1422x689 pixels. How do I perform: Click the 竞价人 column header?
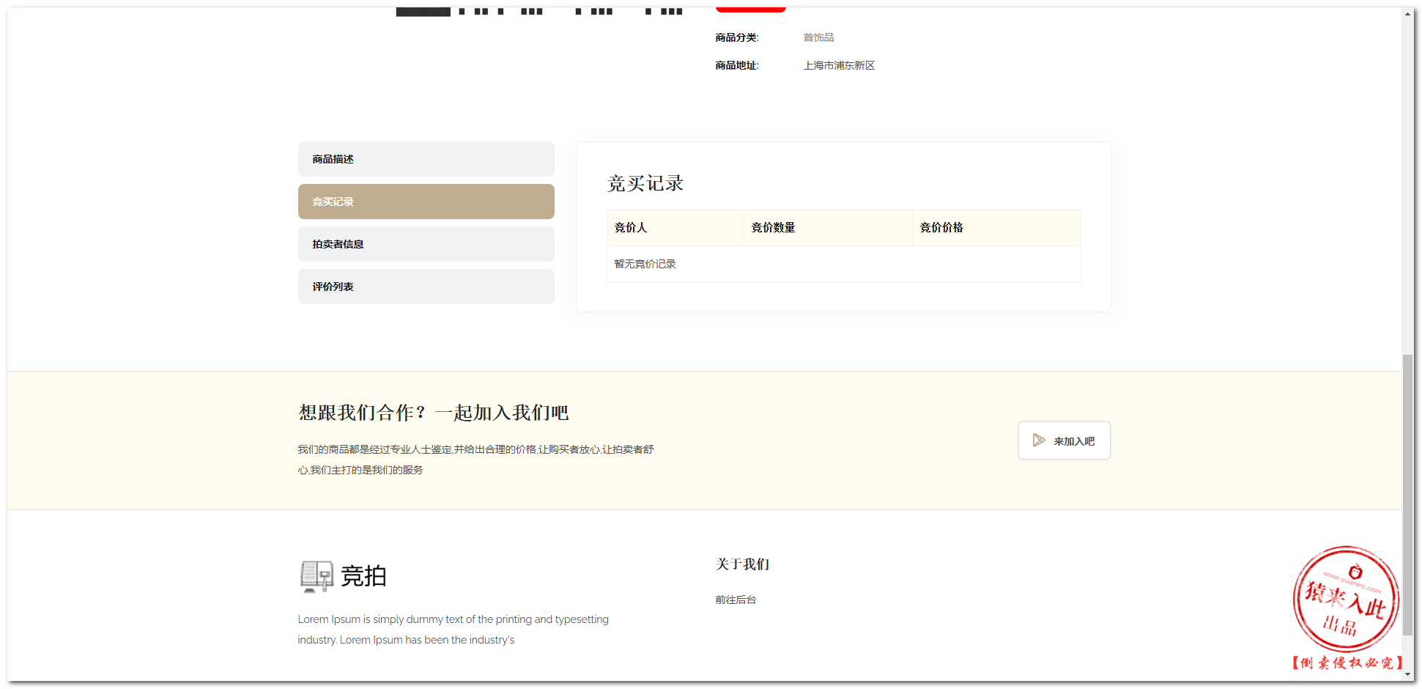click(x=675, y=228)
